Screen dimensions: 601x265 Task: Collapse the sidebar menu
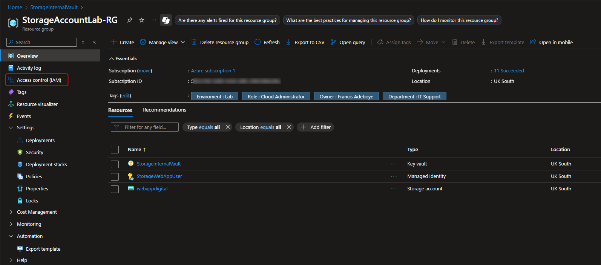[94, 42]
